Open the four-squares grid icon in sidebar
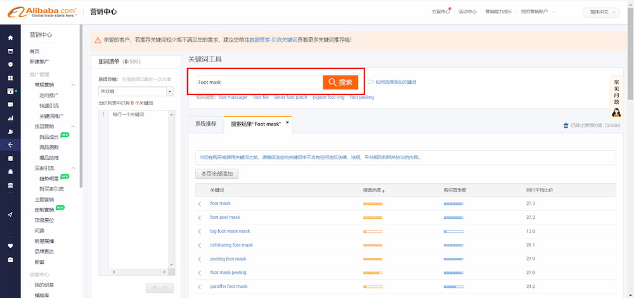This screenshot has width=634, height=298. (x=11, y=77)
